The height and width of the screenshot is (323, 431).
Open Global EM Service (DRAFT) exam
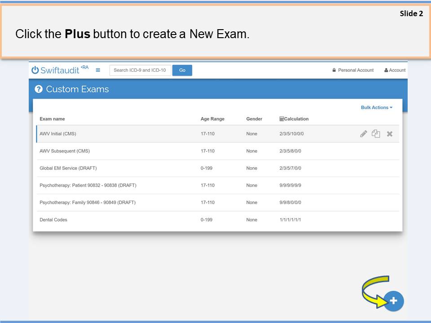click(68, 168)
